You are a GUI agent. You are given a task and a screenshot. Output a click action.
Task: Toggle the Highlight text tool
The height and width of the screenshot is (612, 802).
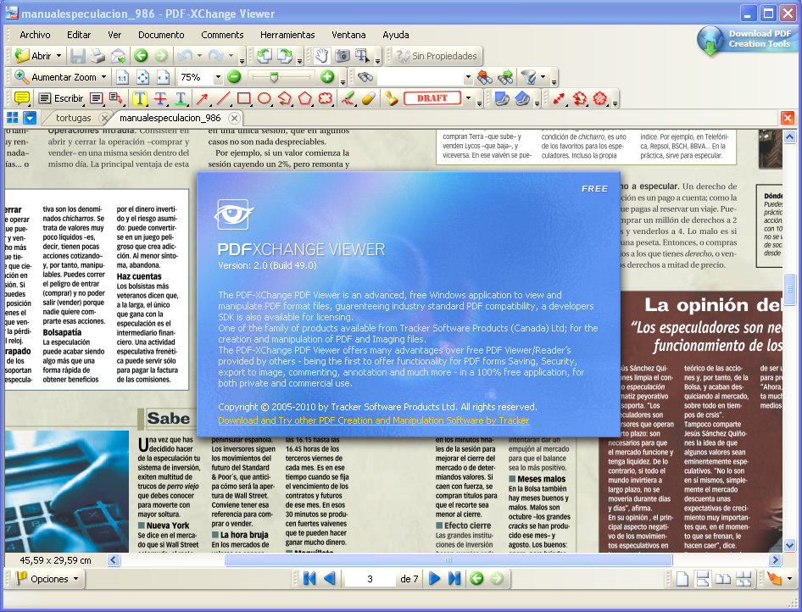[140, 98]
